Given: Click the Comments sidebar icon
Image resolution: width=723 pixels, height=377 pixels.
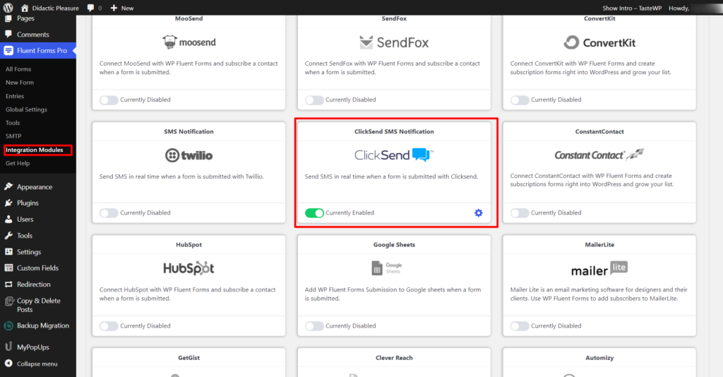Looking at the screenshot, I should coord(8,34).
